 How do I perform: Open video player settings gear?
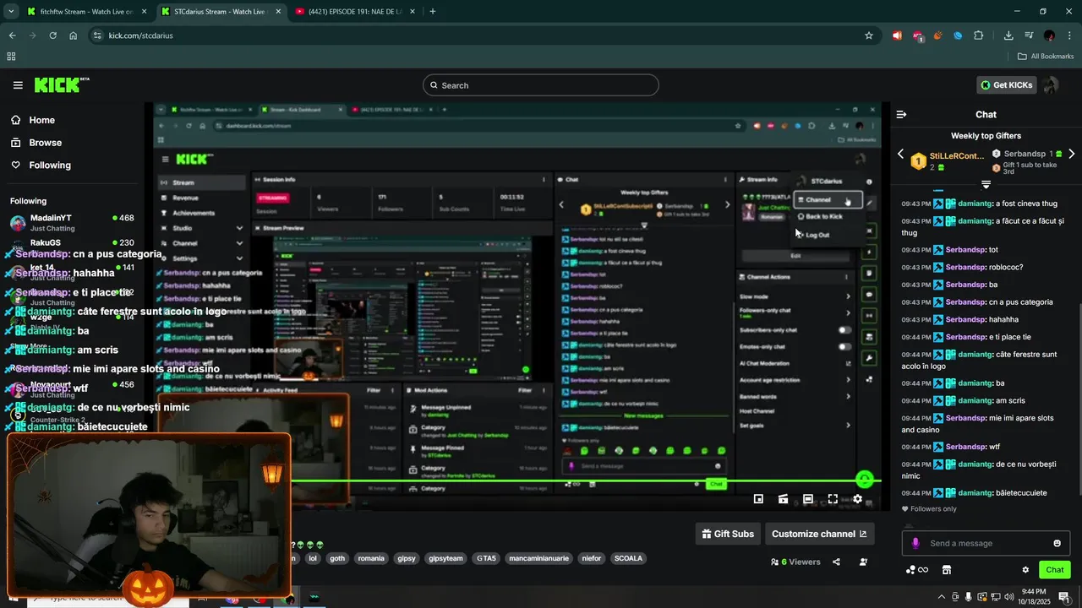click(857, 499)
